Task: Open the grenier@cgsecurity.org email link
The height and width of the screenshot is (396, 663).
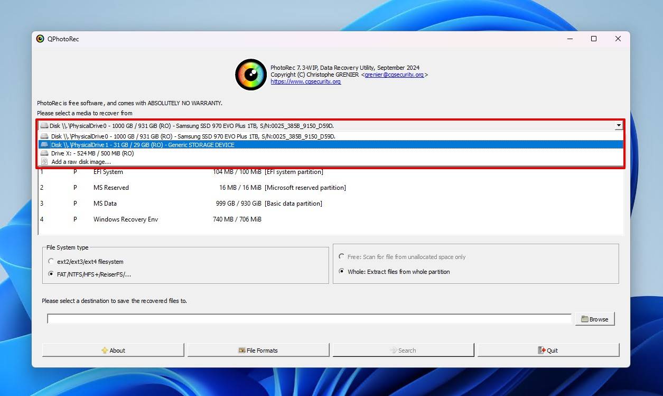Action: 394,75
